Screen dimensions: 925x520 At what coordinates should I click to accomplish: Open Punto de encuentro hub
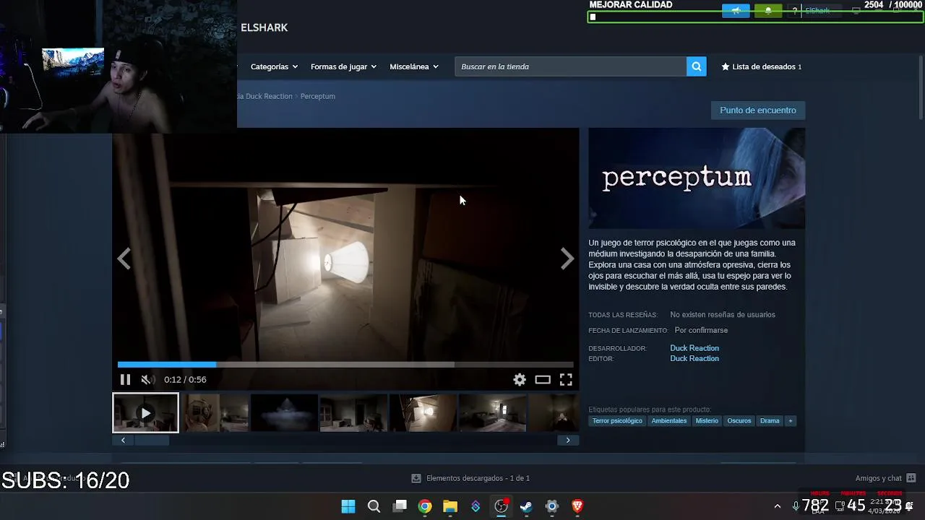click(x=758, y=110)
